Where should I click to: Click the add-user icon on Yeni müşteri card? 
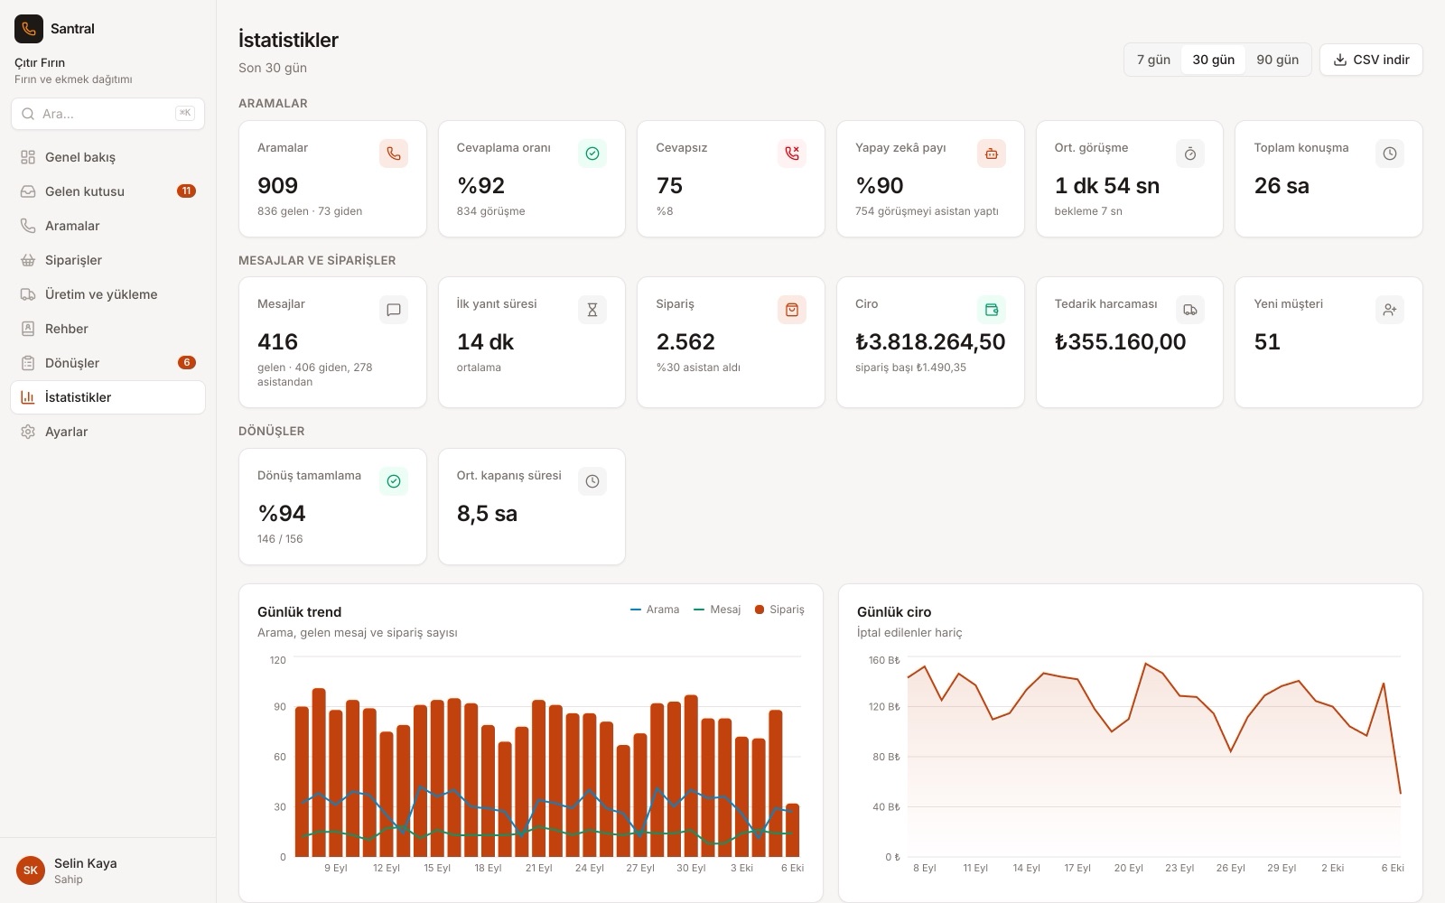click(1390, 310)
